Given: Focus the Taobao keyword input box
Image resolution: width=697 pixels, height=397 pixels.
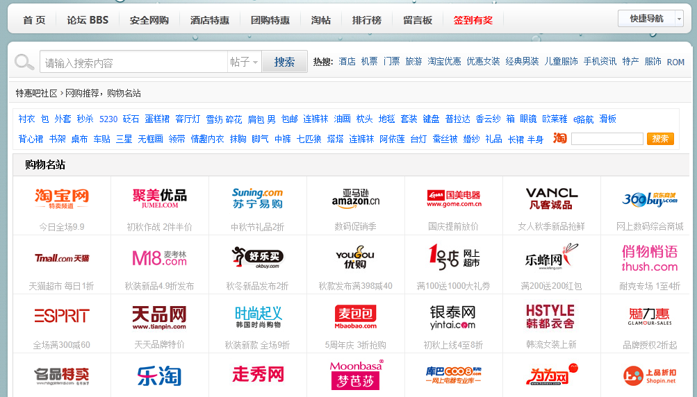Looking at the screenshot, I should (607, 139).
